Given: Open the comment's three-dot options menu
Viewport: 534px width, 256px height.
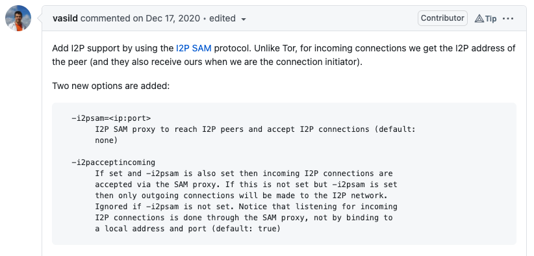Looking at the screenshot, I should 508,18.
